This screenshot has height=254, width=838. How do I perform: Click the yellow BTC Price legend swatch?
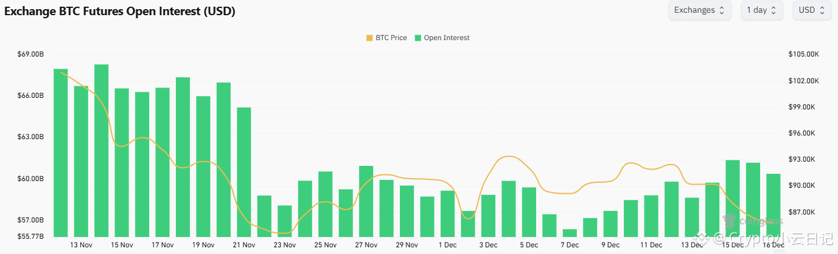click(x=369, y=38)
